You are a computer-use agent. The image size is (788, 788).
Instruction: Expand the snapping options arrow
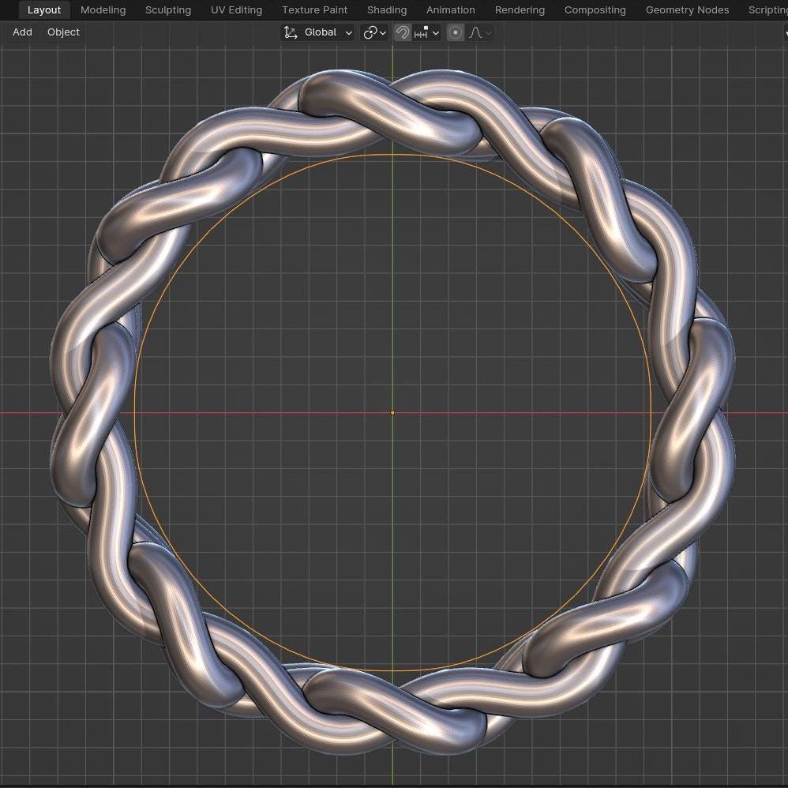(x=436, y=32)
